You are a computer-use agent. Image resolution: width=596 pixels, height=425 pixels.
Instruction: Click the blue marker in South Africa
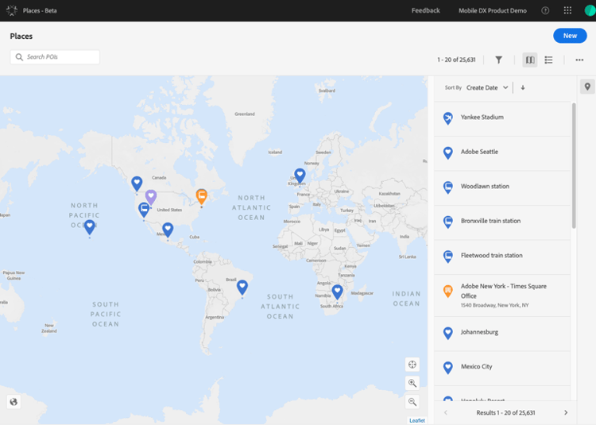pyautogui.click(x=337, y=292)
